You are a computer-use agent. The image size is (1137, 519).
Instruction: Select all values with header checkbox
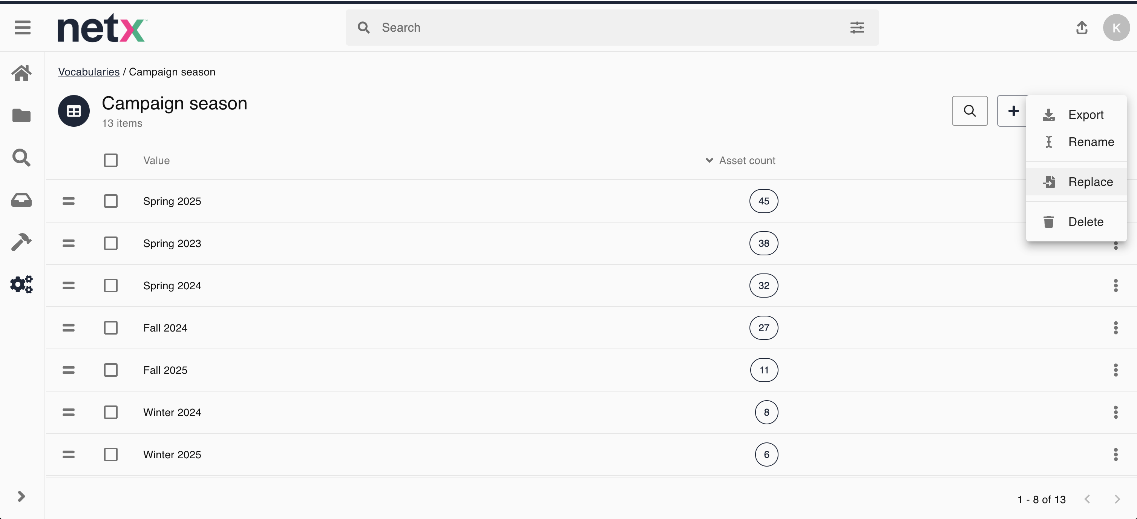pyautogui.click(x=111, y=160)
